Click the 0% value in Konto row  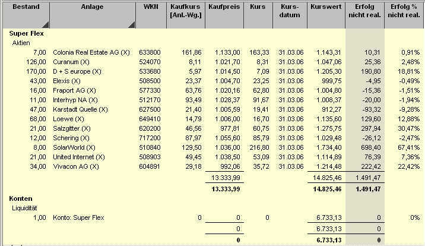(x=415, y=217)
